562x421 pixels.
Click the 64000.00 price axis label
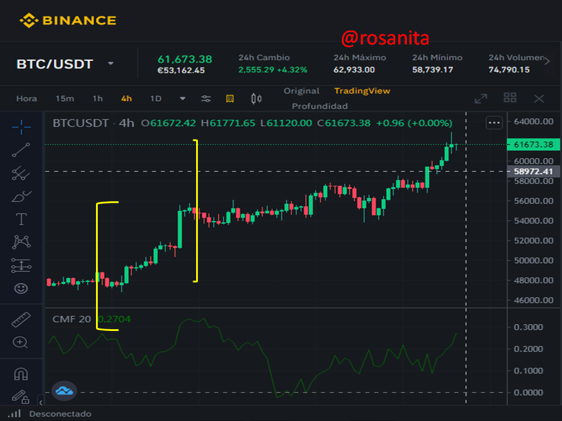pyautogui.click(x=534, y=122)
